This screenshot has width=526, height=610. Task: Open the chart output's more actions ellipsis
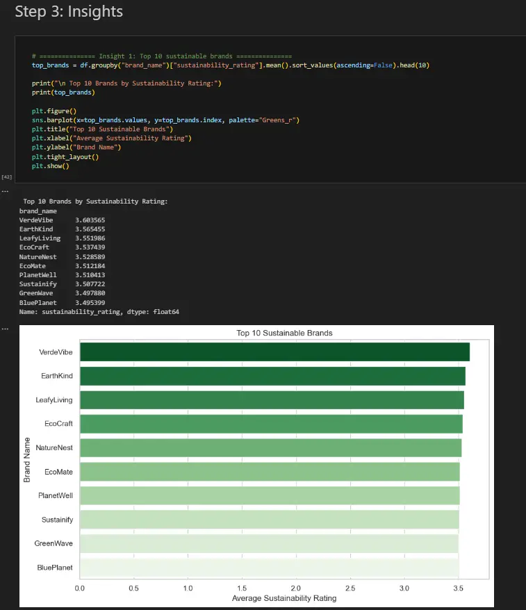(5, 327)
